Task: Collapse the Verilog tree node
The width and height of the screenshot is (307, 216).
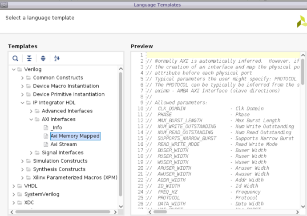Action: pos(13,69)
